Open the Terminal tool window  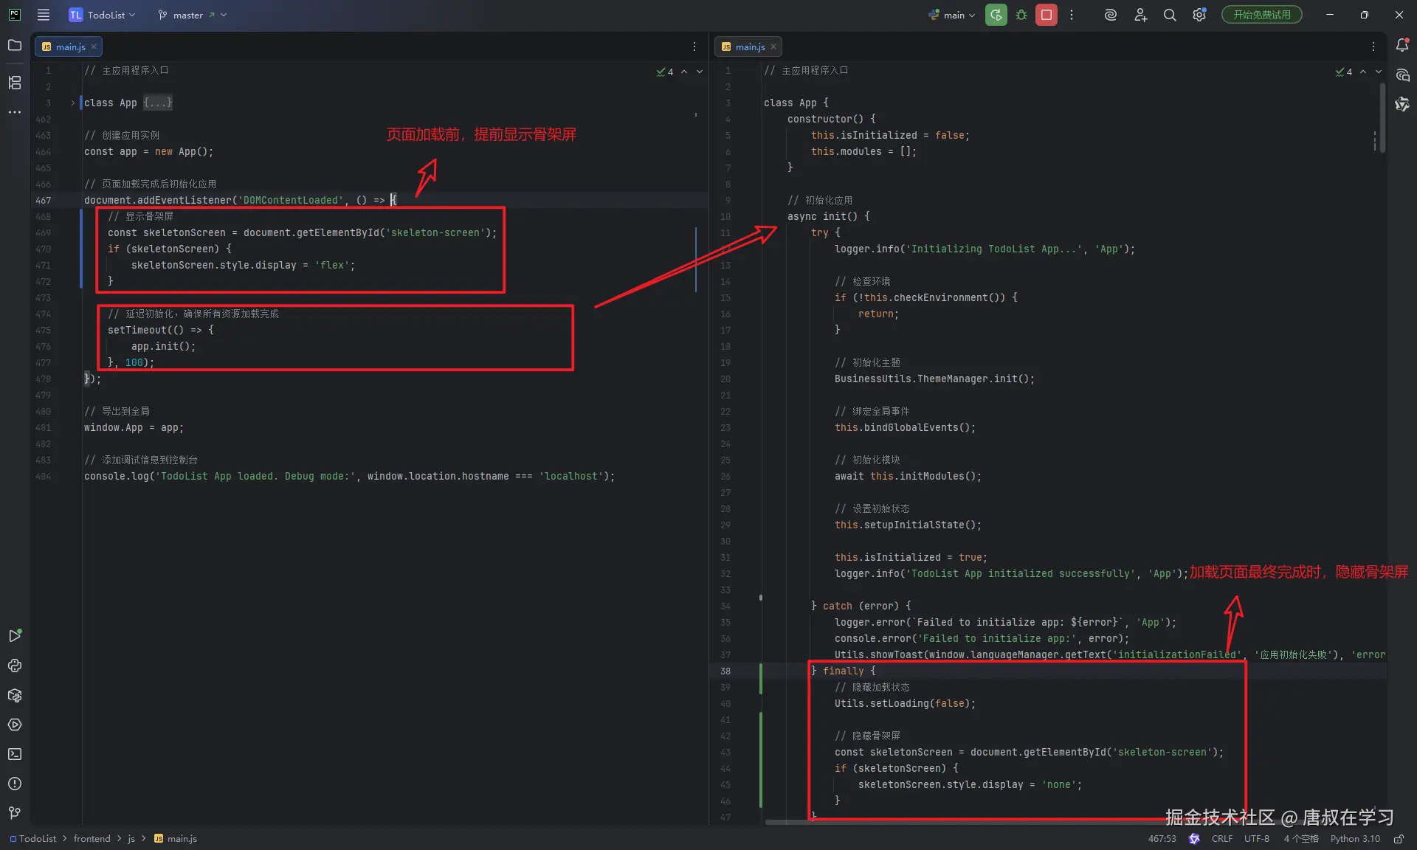[x=15, y=754]
